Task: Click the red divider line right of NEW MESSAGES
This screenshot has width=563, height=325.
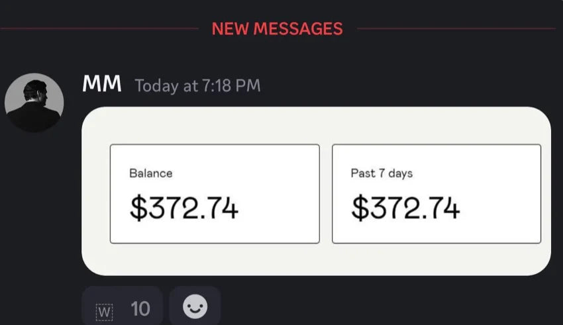Action: [x=457, y=28]
